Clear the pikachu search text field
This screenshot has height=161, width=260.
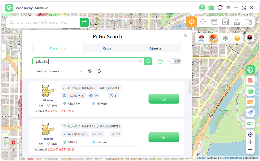(141, 61)
